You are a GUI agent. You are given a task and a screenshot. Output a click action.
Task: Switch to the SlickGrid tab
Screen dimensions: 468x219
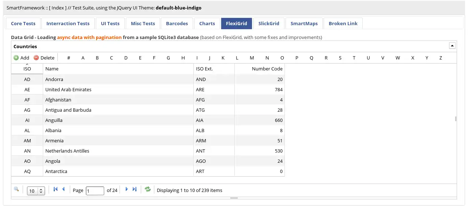[x=269, y=23]
